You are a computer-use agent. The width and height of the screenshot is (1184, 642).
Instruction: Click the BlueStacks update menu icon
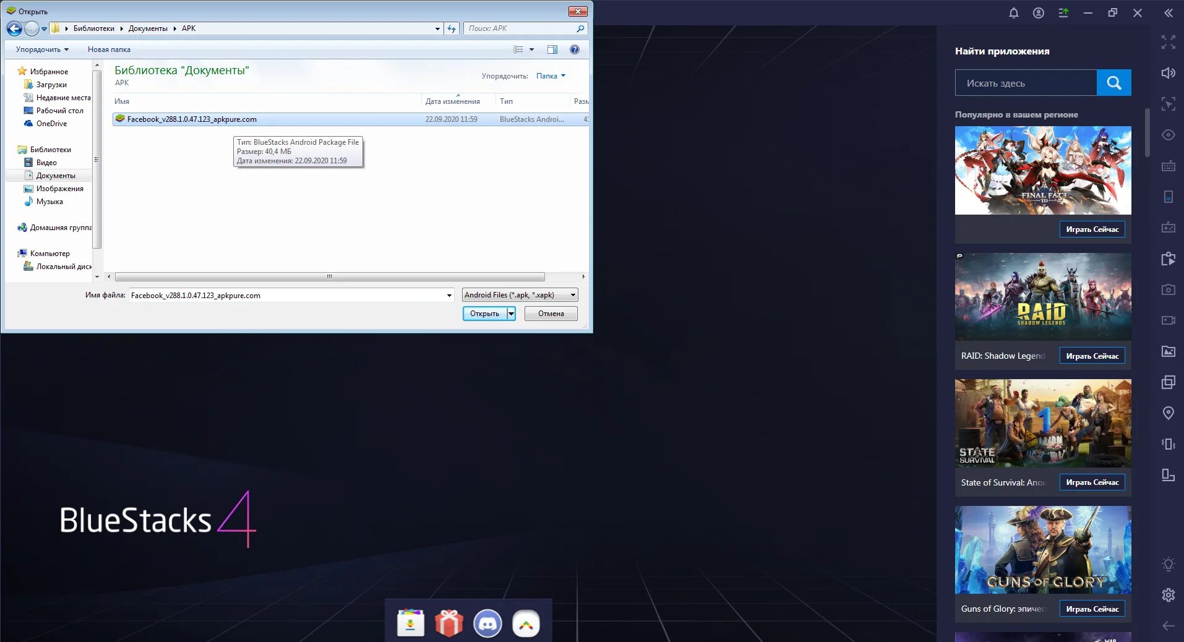click(1063, 13)
